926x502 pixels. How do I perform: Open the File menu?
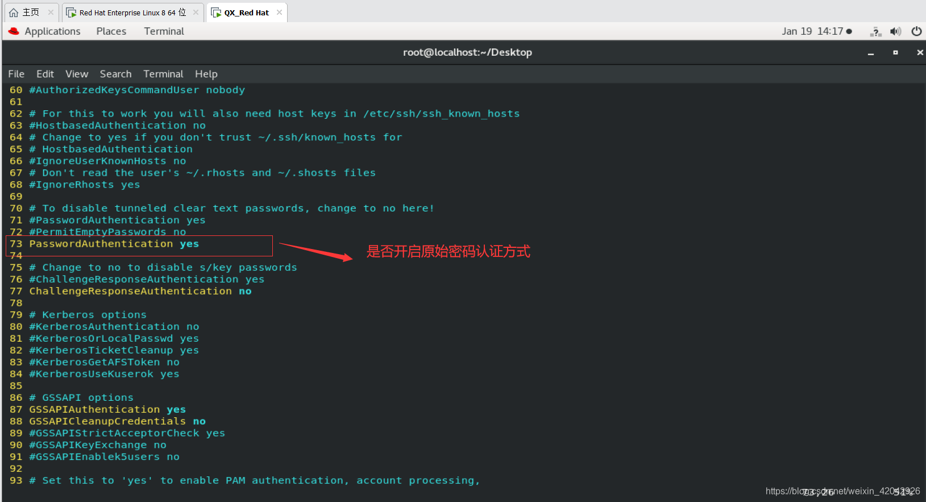tap(16, 74)
